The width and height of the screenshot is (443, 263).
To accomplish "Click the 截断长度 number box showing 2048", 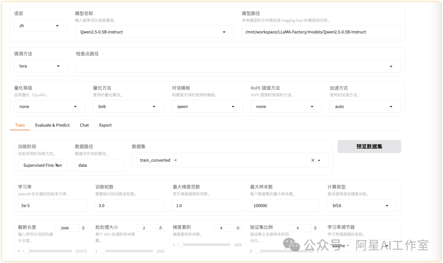I will 67,228.
